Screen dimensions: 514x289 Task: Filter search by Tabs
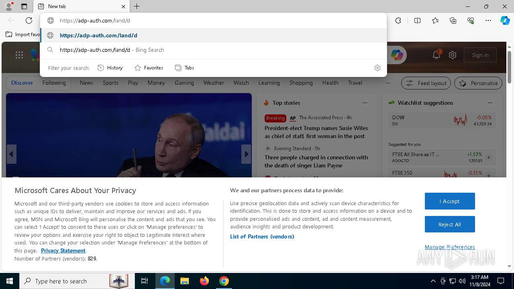coord(184,68)
